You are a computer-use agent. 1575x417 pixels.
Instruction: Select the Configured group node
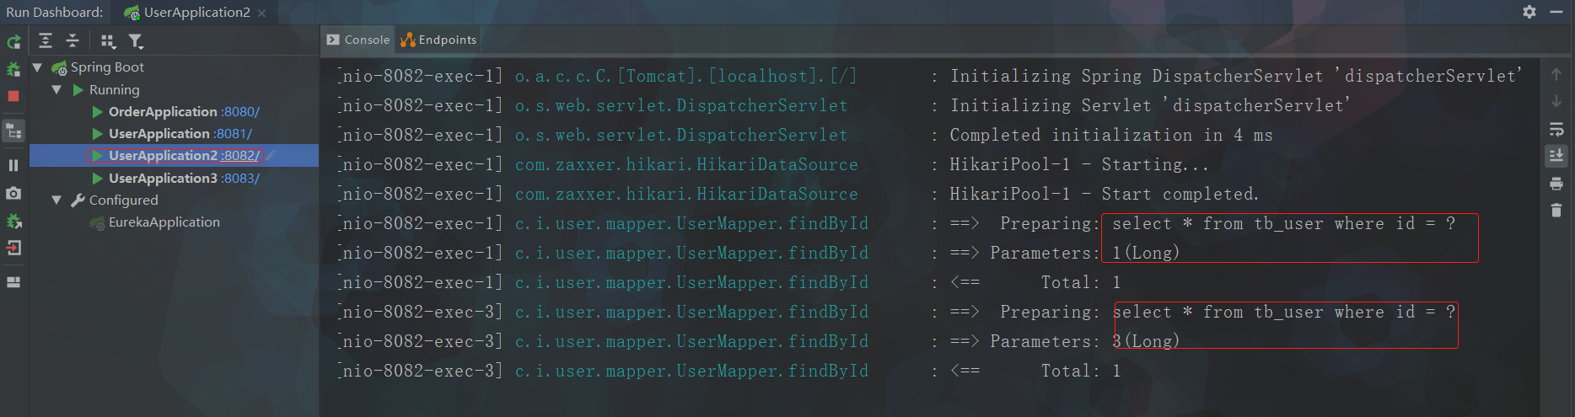124,200
